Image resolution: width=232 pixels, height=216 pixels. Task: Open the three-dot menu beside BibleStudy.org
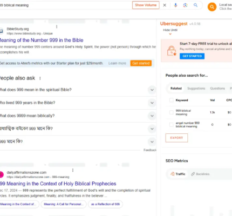point(57,26)
